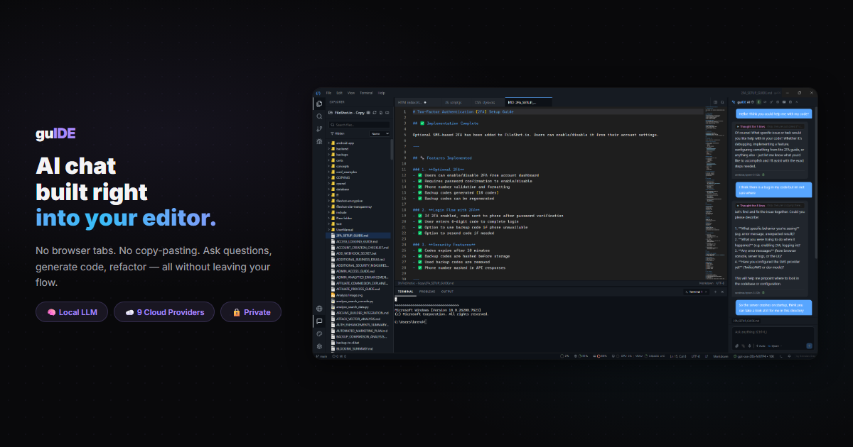Click the Local LLM pill button
The height and width of the screenshot is (447, 853).
coord(72,312)
